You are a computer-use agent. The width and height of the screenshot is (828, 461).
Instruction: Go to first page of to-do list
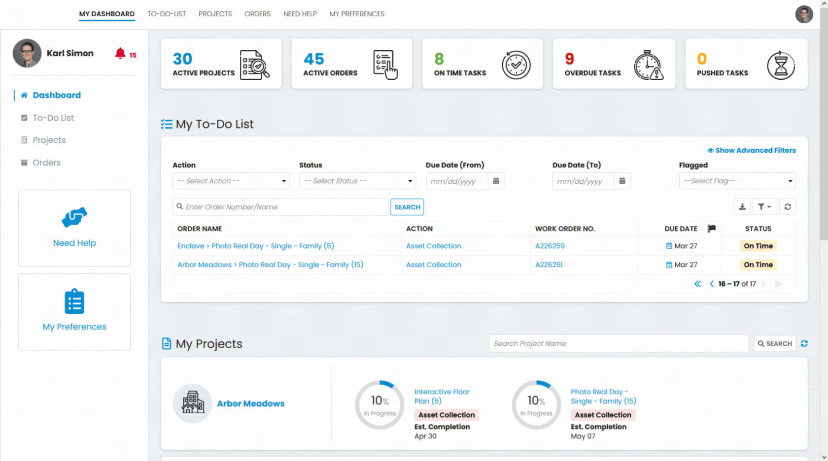697,284
